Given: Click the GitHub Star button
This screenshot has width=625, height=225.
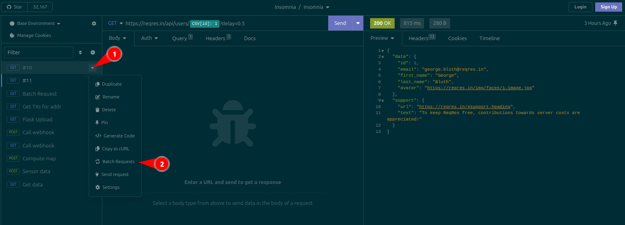Looking at the screenshot, I should pos(14,7).
